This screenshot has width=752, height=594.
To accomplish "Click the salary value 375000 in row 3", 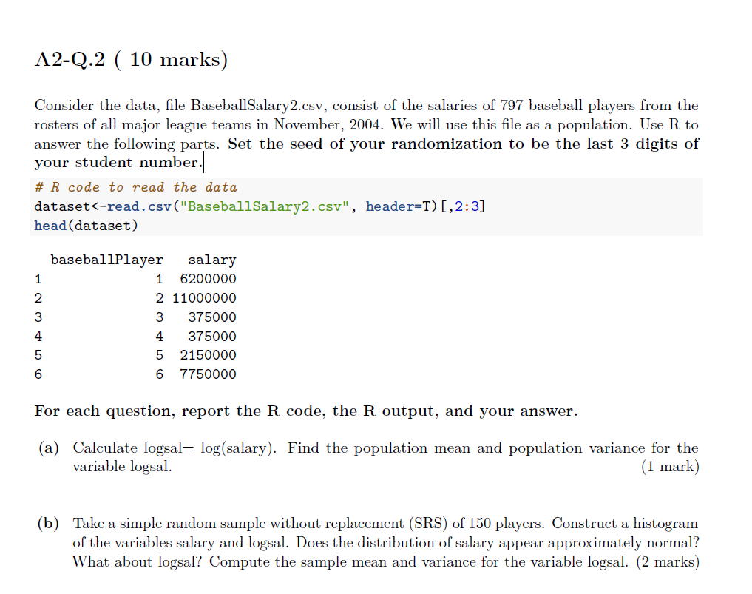I will point(212,317).
